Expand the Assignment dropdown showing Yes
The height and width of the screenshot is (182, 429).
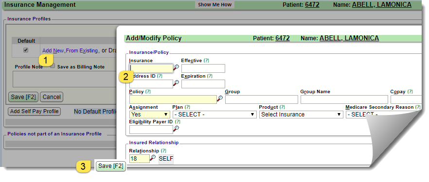coord(149,115)
